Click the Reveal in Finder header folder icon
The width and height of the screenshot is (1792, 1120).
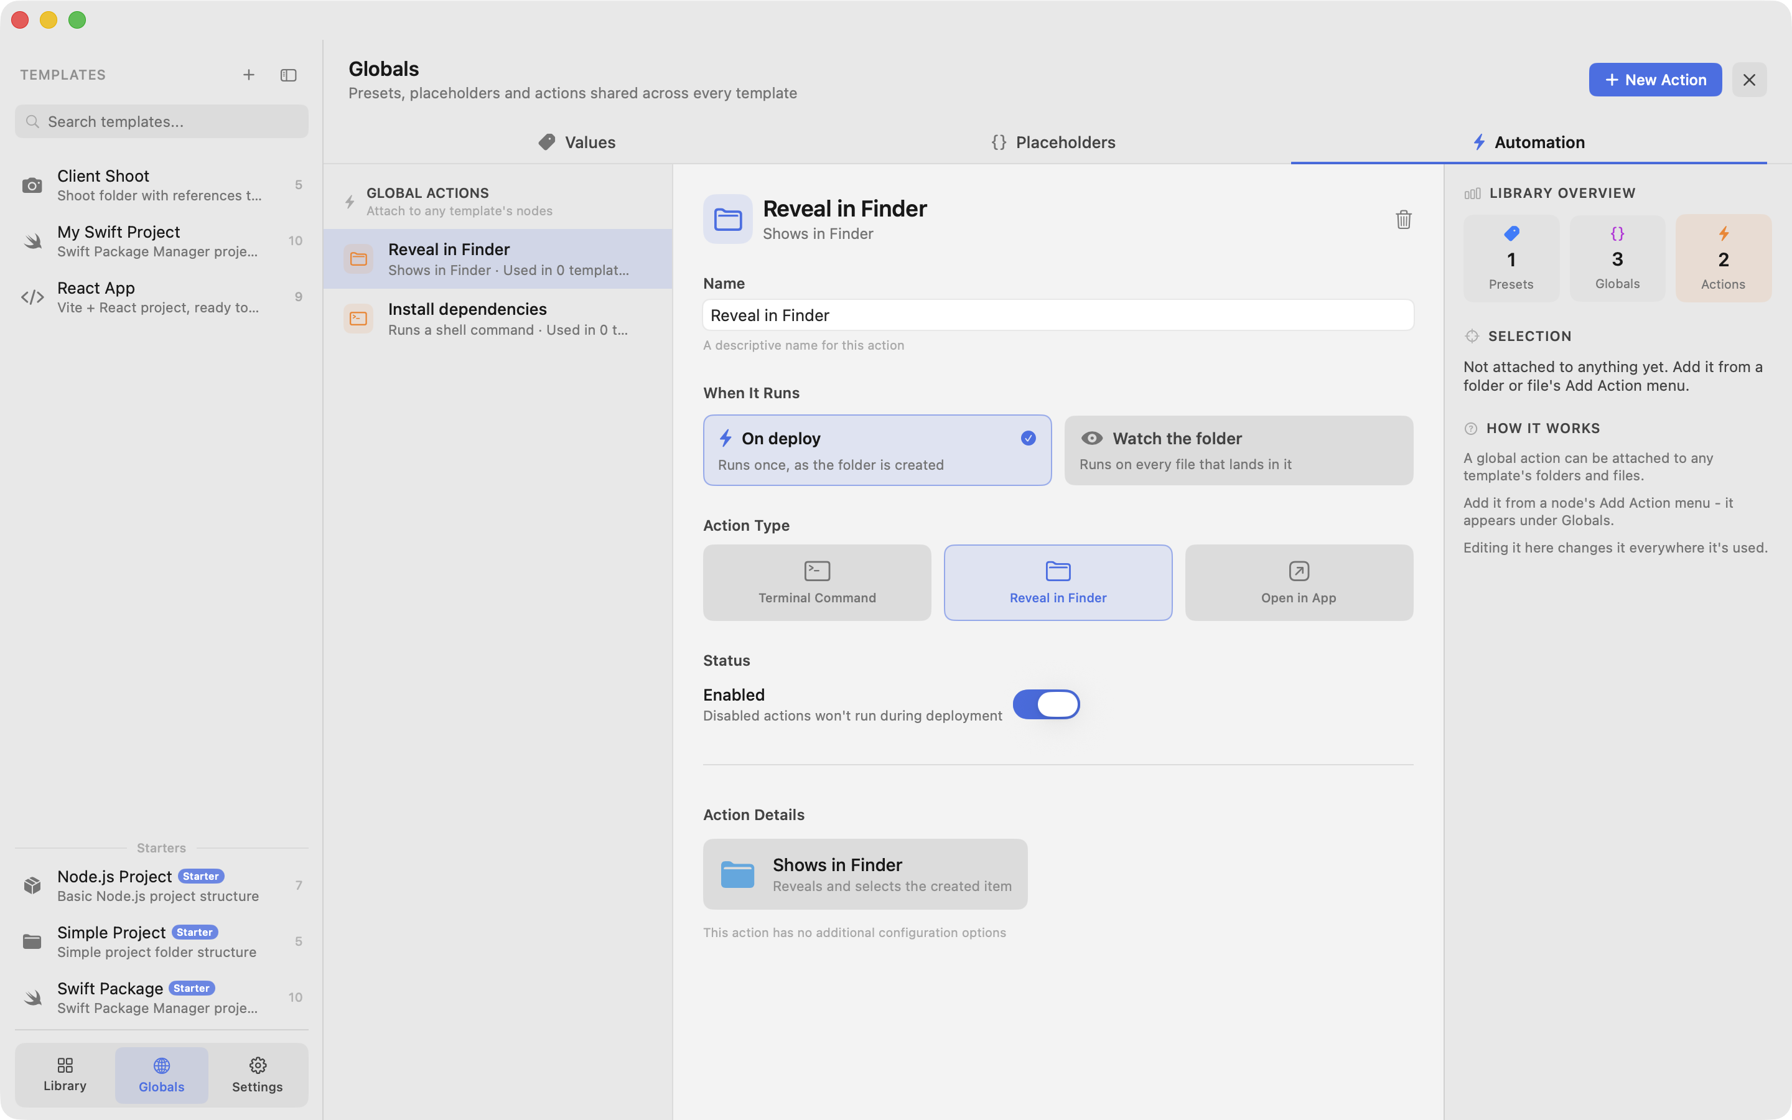(x=728, y=219)
